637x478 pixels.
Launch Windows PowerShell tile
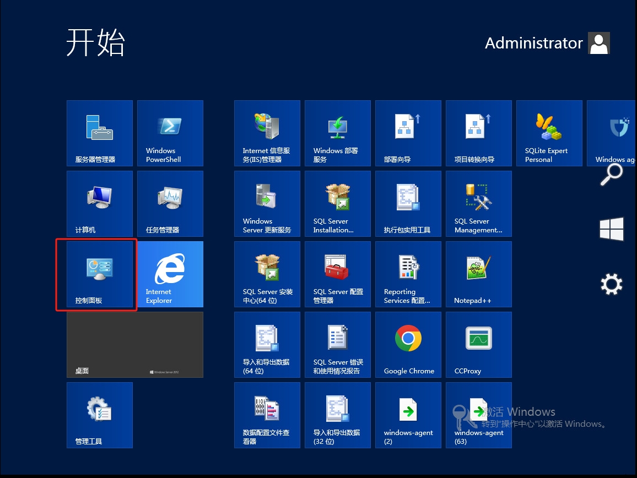170,133
